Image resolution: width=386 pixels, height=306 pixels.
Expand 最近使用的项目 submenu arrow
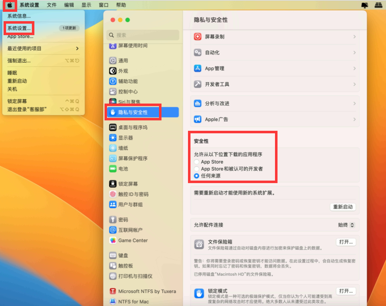tap(77, 48)
